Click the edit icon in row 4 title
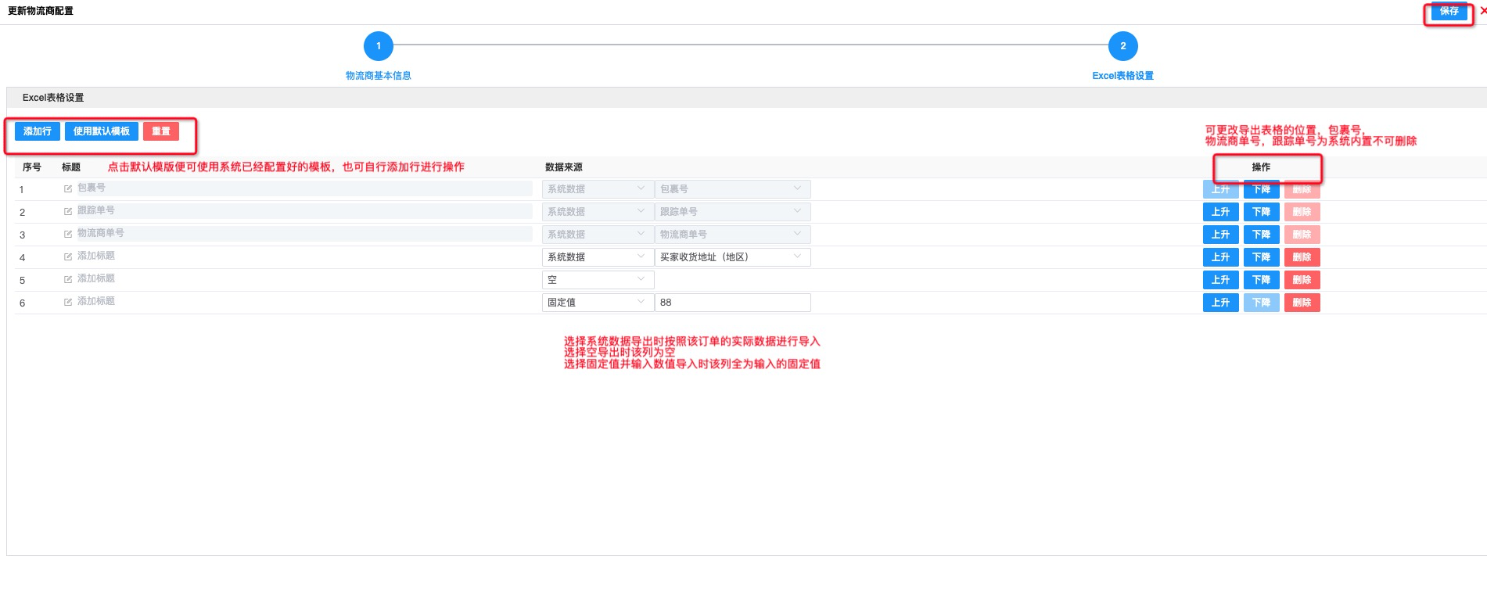Image resolution: width=1487 pixels, height=606 pixels. (x=68, y=256)
